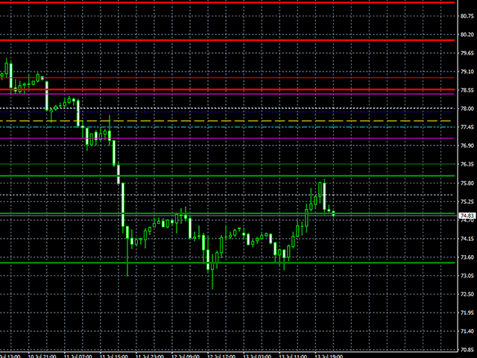This screenshot has width=477, height=358.
Task: Click the 76.90 price axis label
Action: (467, 146)
